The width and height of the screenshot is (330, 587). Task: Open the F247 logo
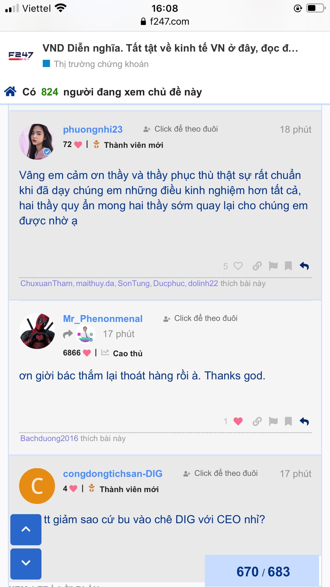click(x=21, y=56)
